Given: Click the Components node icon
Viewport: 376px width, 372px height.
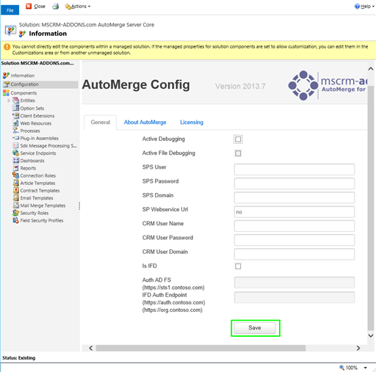Looking at the screenshot, I should [x=6, y=93].
